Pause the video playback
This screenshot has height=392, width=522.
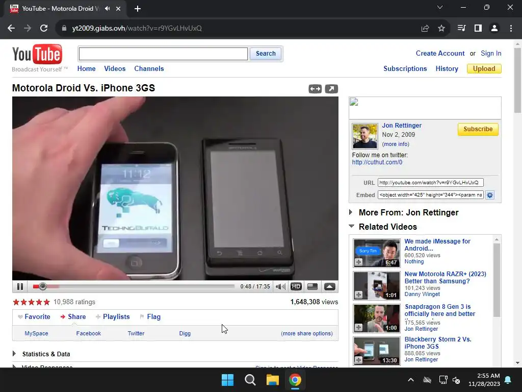[x=20, y=287]
